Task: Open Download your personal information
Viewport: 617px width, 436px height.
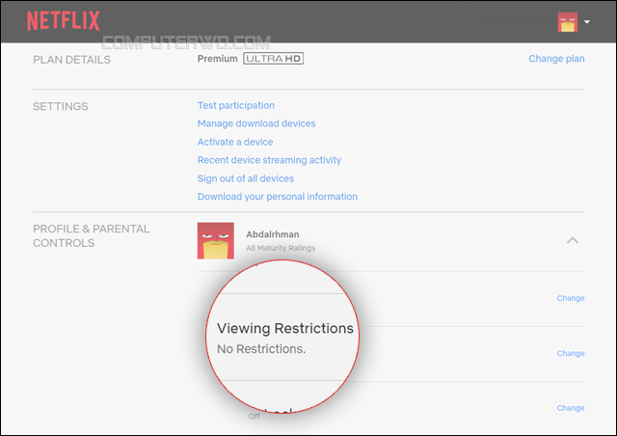Action: [x=278, y=197]
